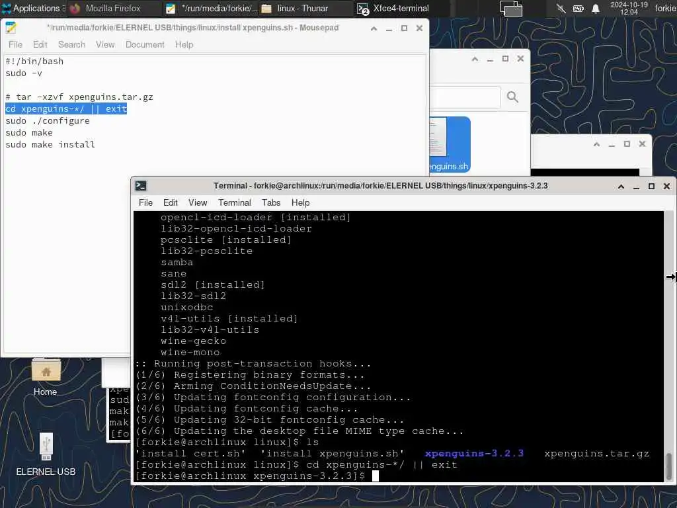Image resolution: width=677 pixels, height=508 pixels.
Task: Open the Mousepad File menu
Action: [16, 44]
